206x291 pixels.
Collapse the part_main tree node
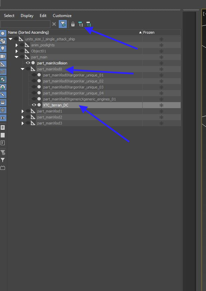click(x=17, y=57)
